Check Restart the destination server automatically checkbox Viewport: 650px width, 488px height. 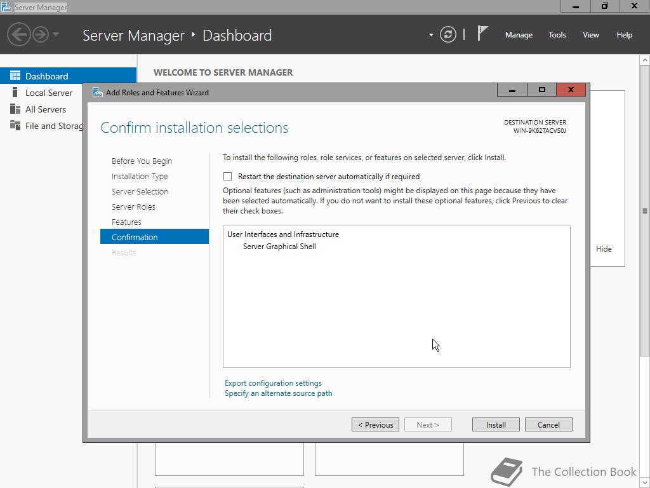tap(228, 177)
